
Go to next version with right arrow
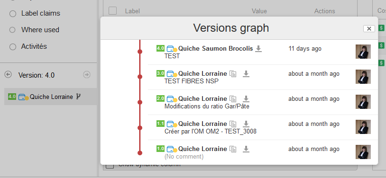point(87,75)
